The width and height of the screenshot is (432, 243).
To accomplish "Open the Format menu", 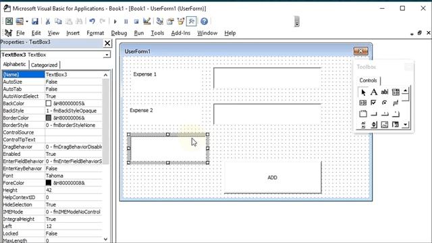I will point(95,33).
